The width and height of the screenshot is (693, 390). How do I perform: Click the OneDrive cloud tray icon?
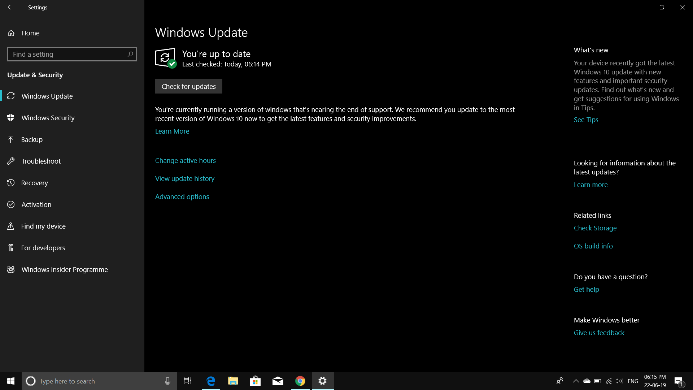click(x=587, y=381)
